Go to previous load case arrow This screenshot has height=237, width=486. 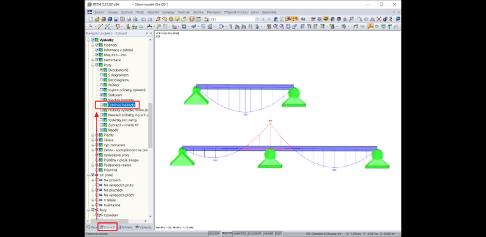pyautogui.click(x=263, y=19)
